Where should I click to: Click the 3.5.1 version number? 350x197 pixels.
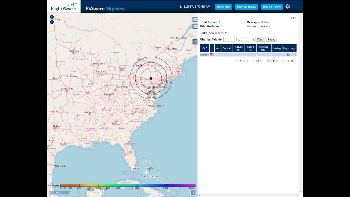coord(294,18)
